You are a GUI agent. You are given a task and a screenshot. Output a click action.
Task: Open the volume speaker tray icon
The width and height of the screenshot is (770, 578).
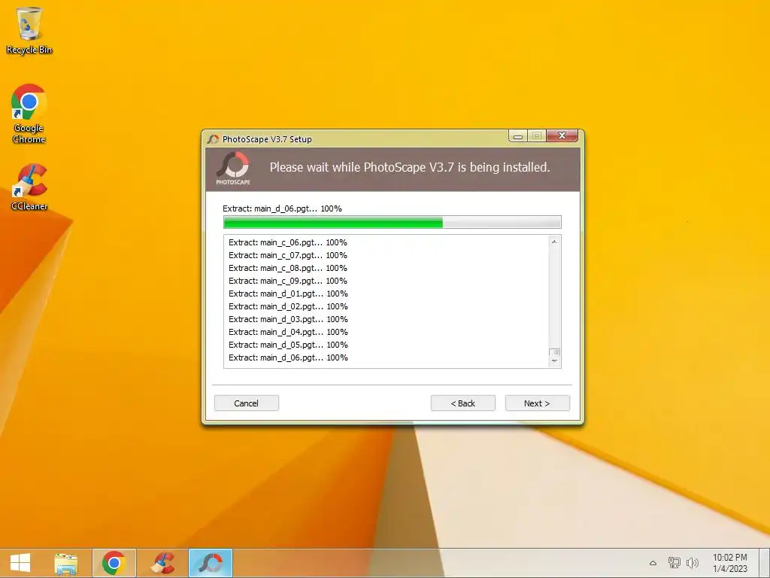(x=693, y=563)
